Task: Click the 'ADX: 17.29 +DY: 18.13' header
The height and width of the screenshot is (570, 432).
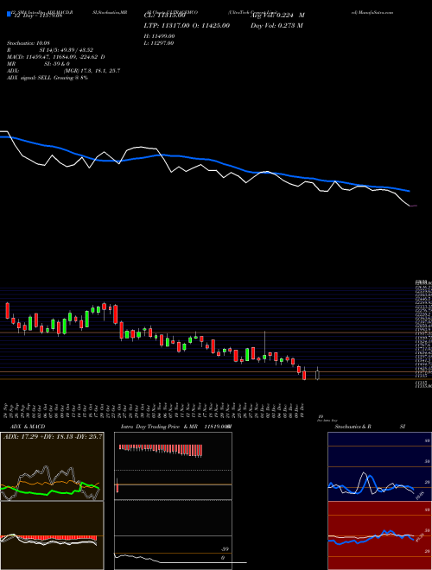Action: tap(53, 435)
